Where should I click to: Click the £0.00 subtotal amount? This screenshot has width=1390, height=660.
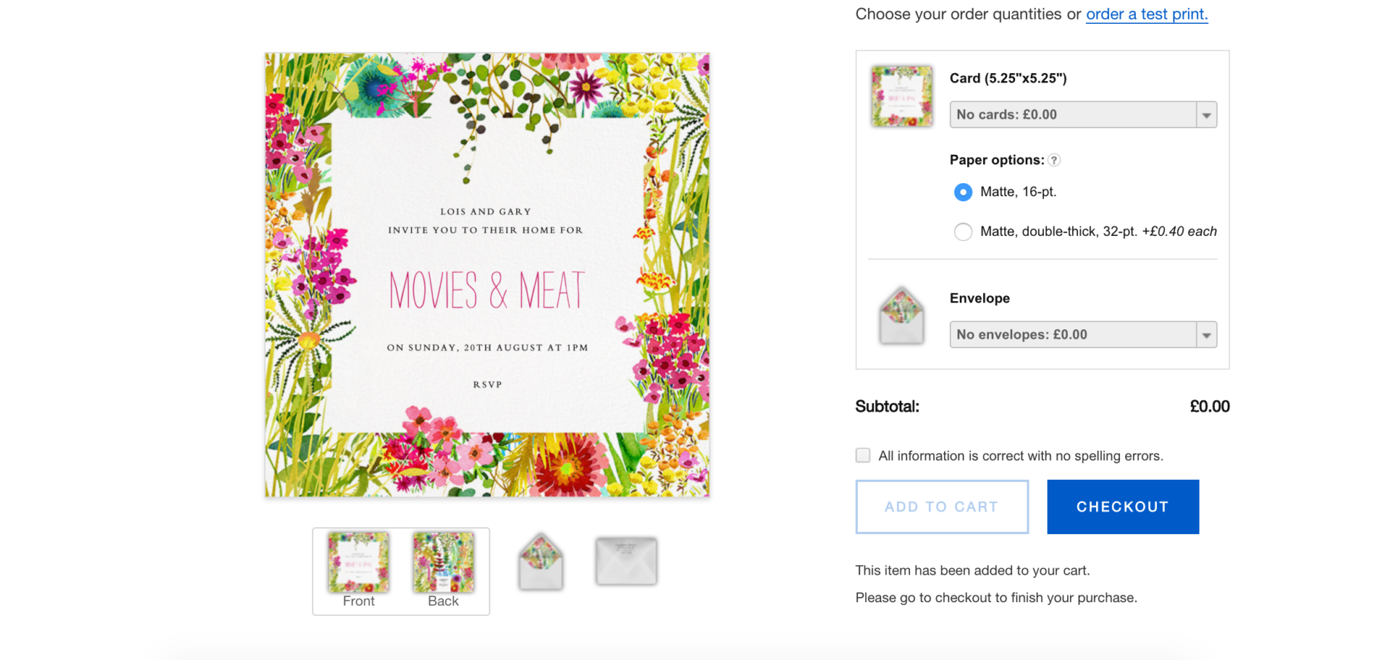pyautogui.click(x=1209, y=407)
